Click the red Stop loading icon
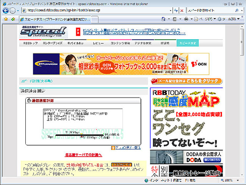The width and height of the screenshot is (246, 185). (182, 10)
